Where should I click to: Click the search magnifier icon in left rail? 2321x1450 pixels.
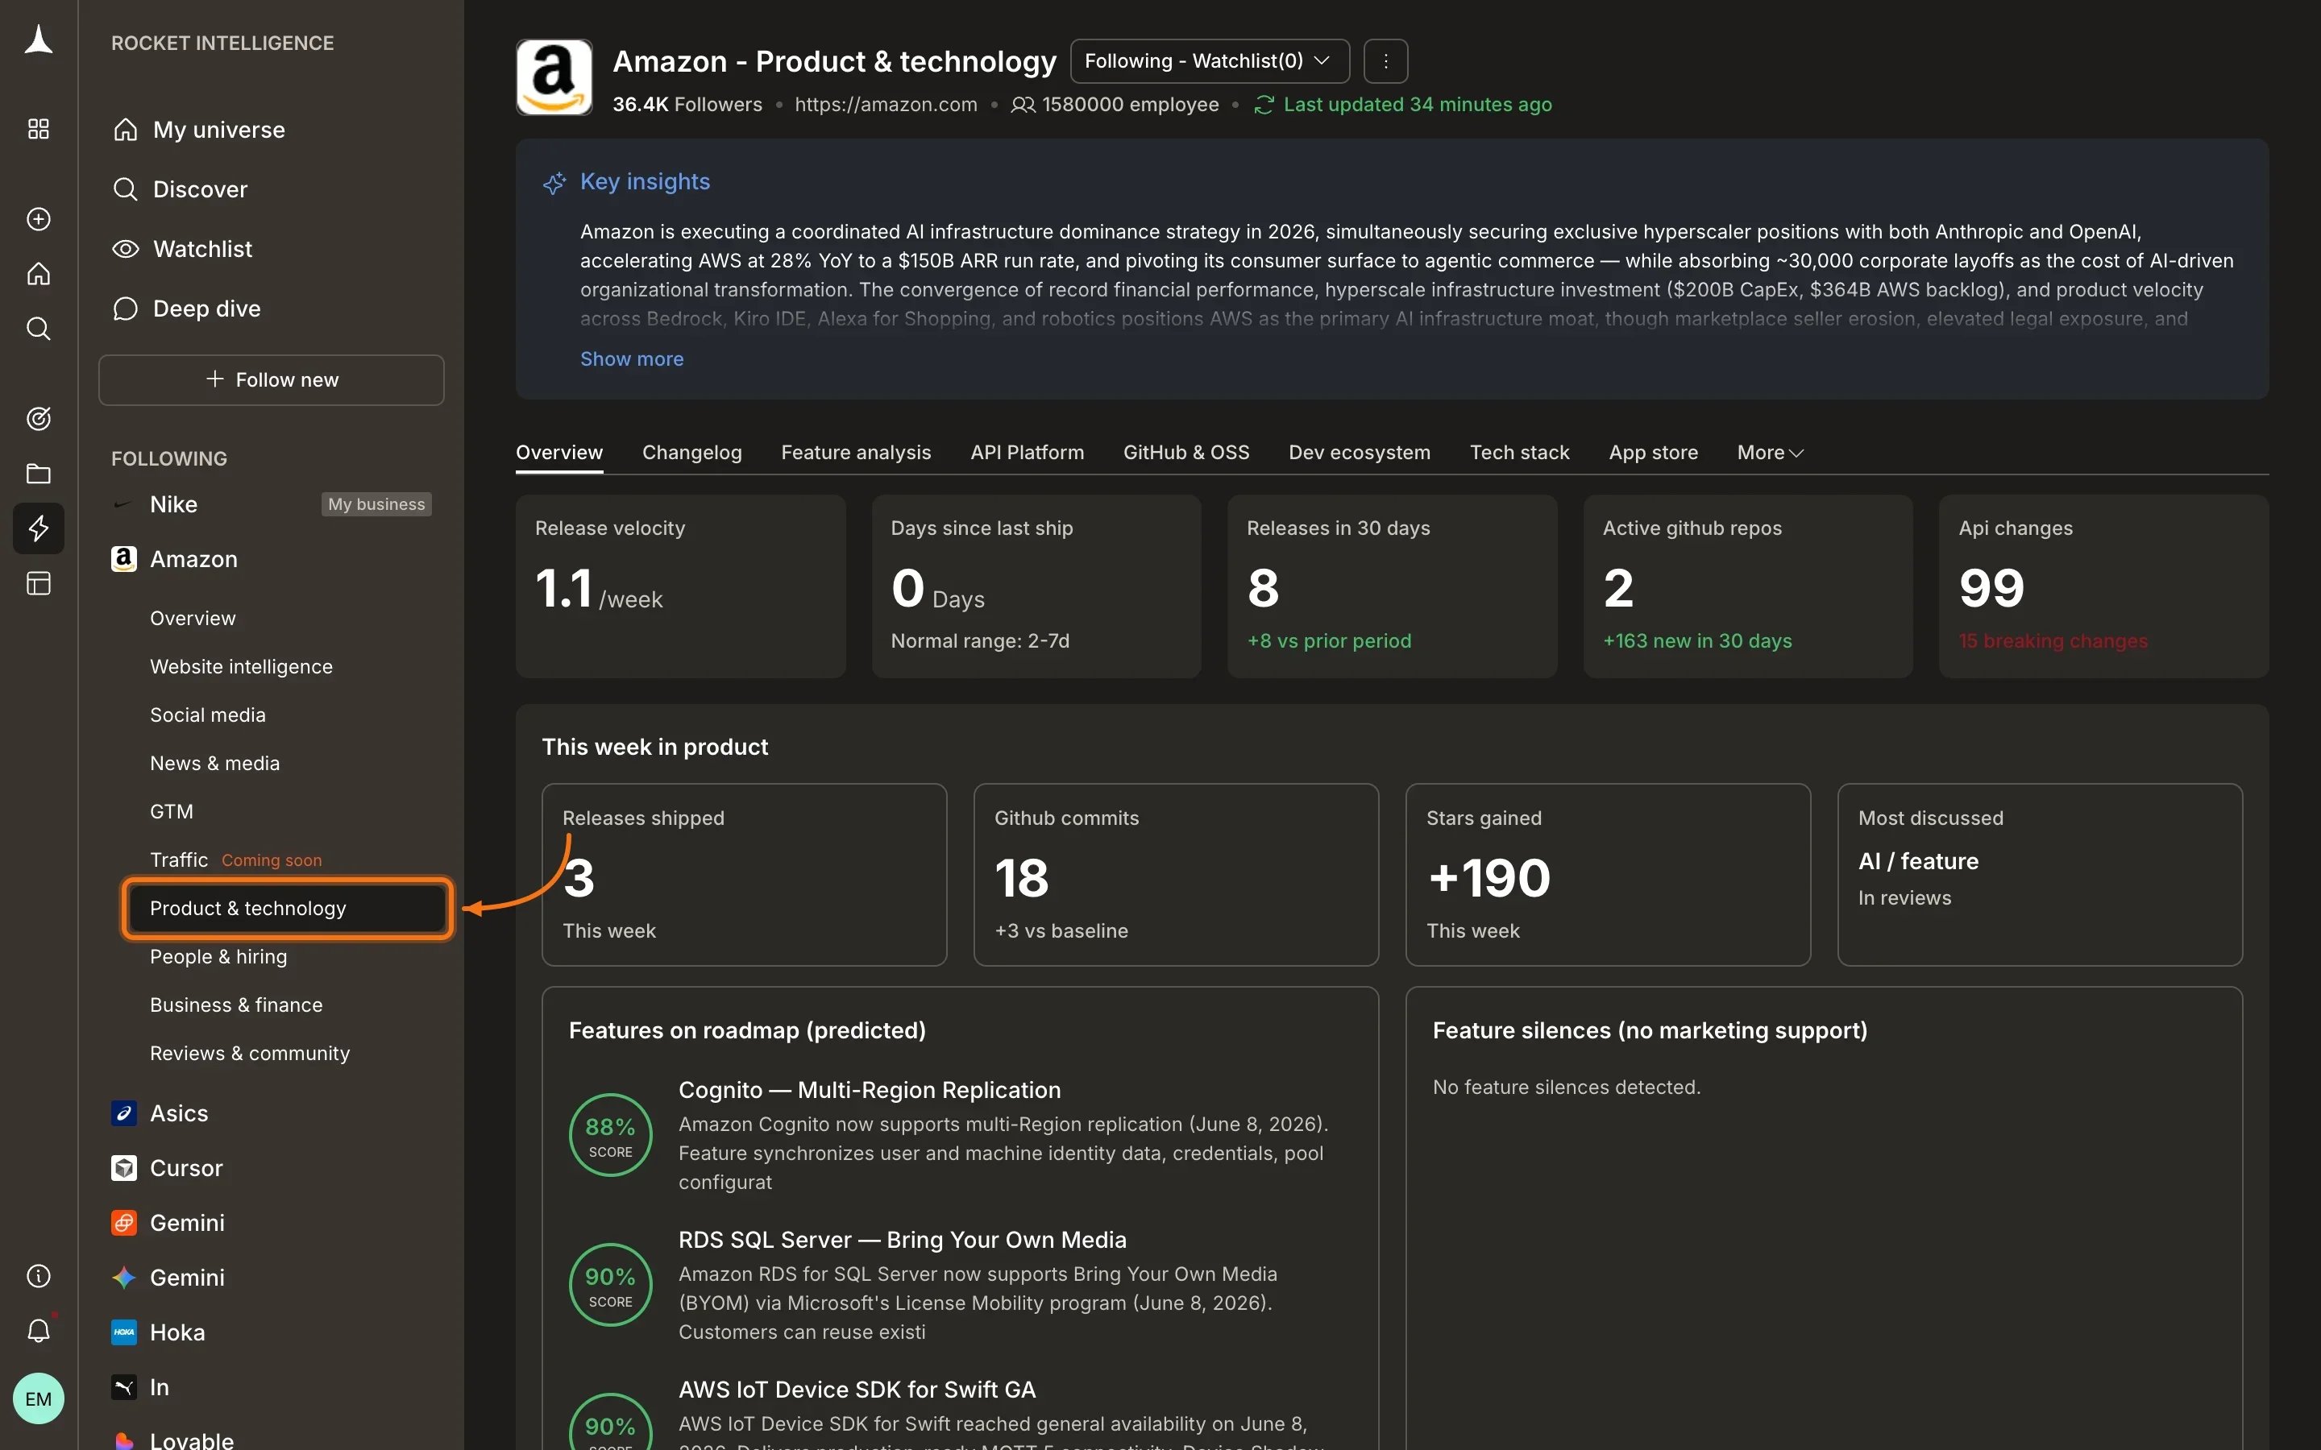click(39, 329)
